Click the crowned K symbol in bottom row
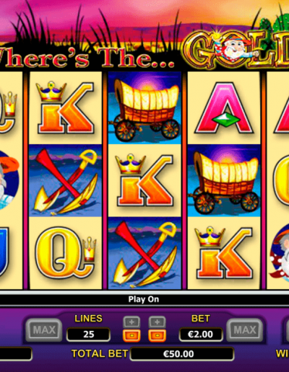This screenshot has width=289, height=372. pos(224,253)
